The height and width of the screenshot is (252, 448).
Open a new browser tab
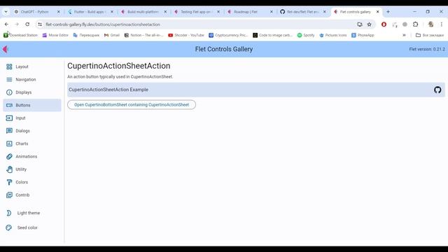pos(388,12)
